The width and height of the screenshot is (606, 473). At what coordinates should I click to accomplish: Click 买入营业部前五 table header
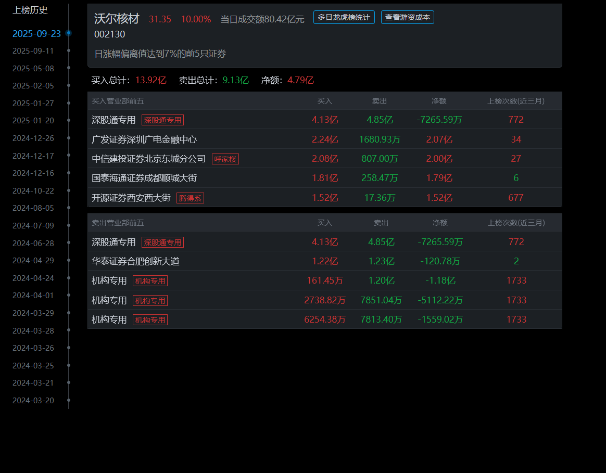118,101
